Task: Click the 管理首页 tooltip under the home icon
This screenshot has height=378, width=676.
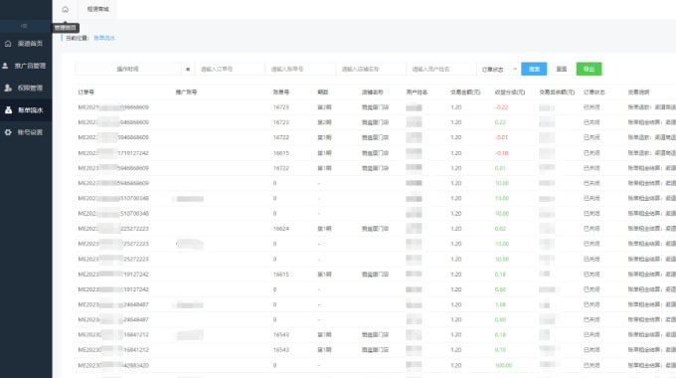Action: pos(66,28)
